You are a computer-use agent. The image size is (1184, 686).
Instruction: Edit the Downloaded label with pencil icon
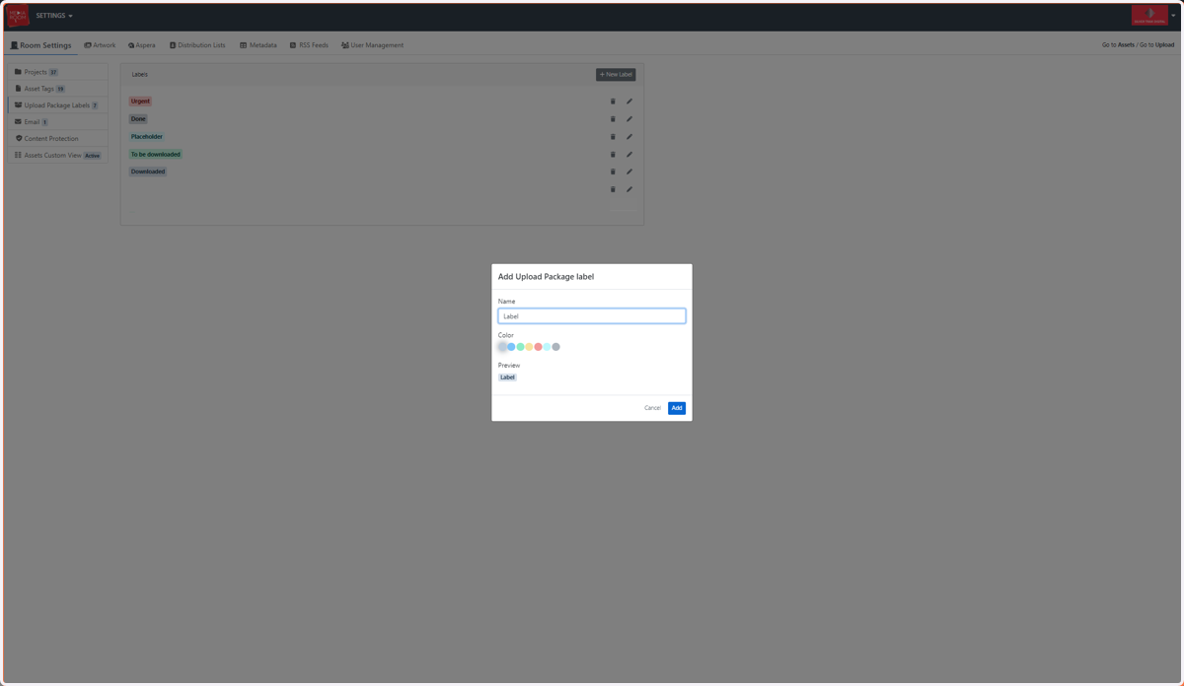629,171
